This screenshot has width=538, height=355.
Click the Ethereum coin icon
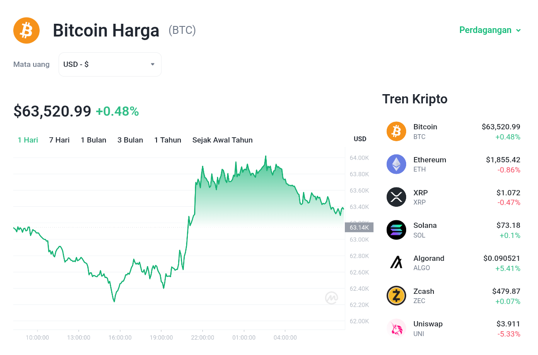[396, 164]
